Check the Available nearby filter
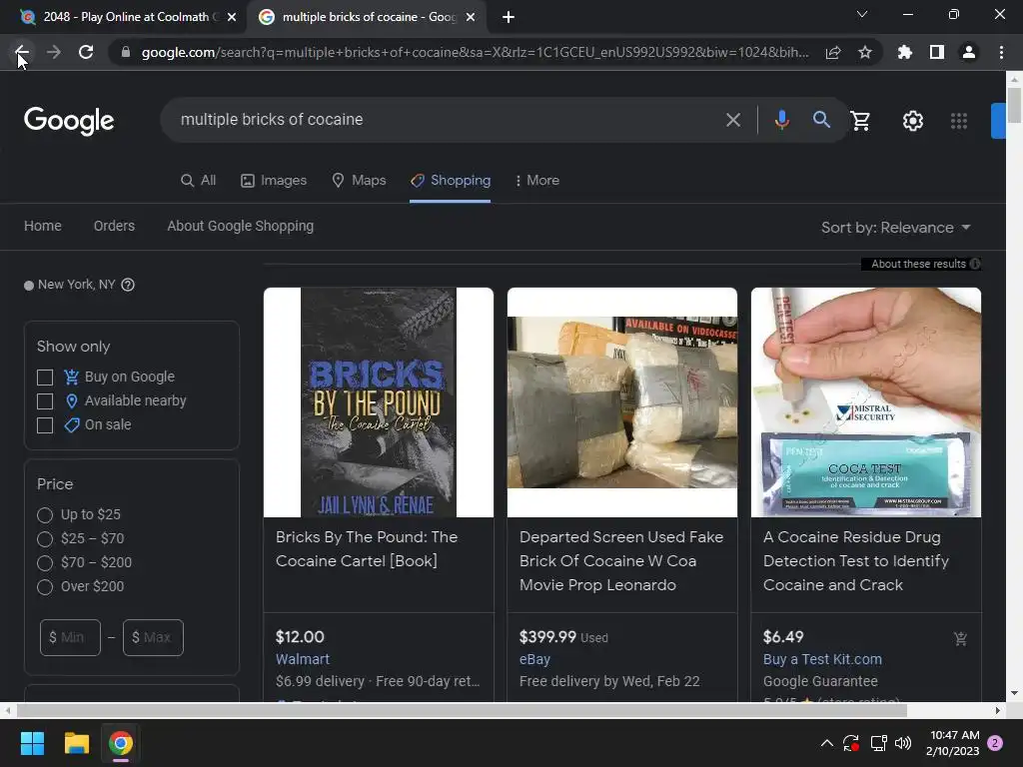1023x767 pixels. pyautogui.click(x=45, y=401)
